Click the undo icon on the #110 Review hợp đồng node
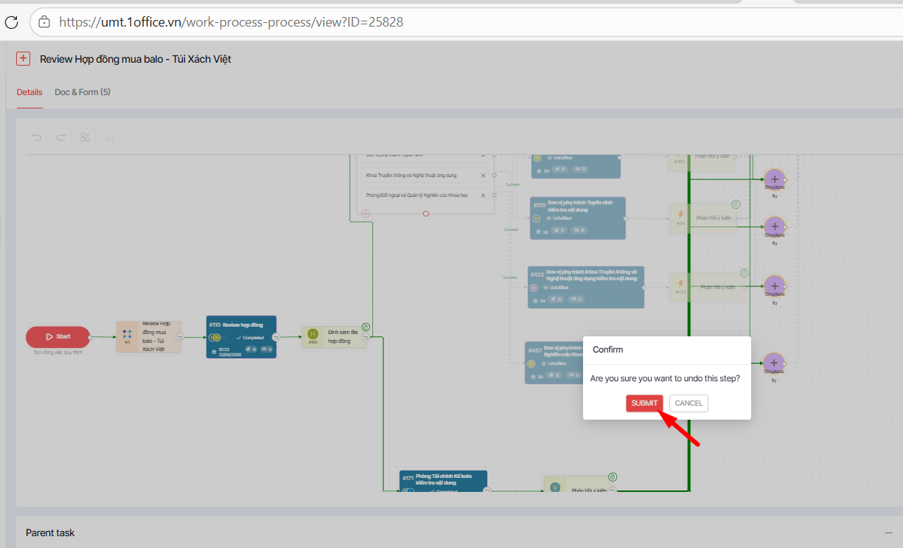903x548 pixels. point(276,337)
